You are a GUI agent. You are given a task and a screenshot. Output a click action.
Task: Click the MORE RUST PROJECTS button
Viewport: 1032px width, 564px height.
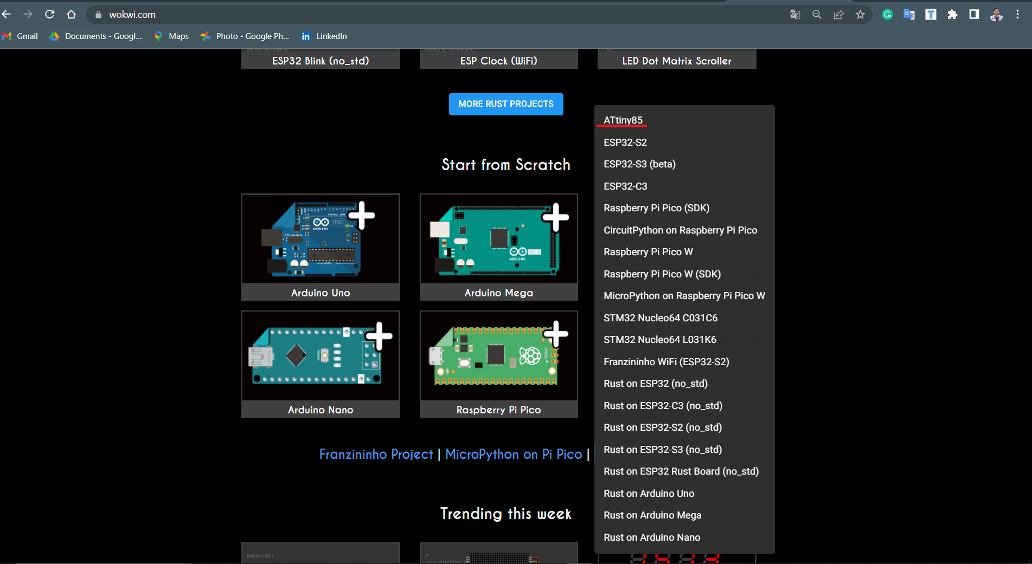tap(505, 104)
